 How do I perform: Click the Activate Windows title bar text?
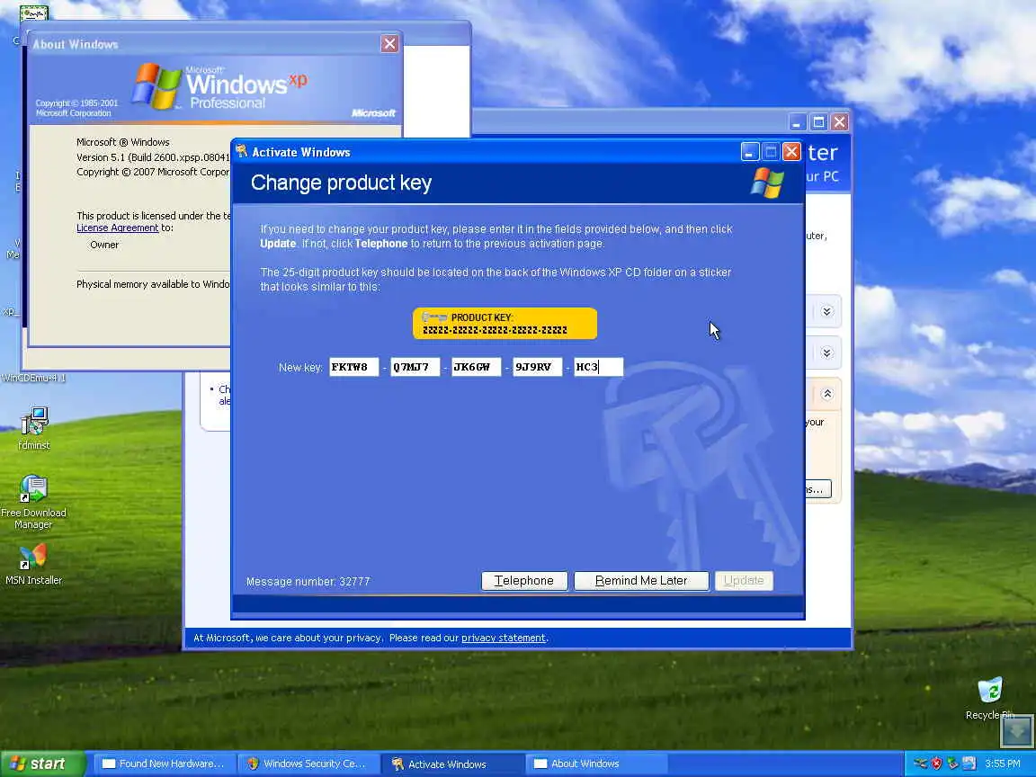click(x=301, y=153)
